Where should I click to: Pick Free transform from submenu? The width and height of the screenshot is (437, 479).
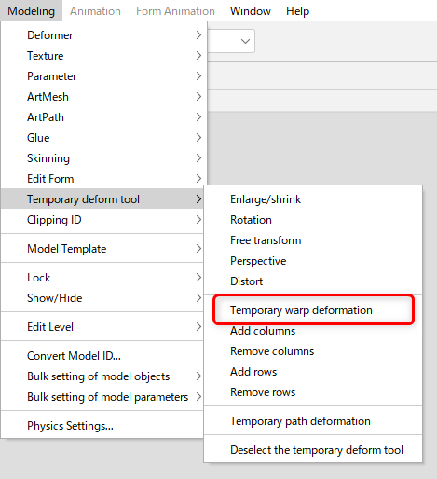313,240
